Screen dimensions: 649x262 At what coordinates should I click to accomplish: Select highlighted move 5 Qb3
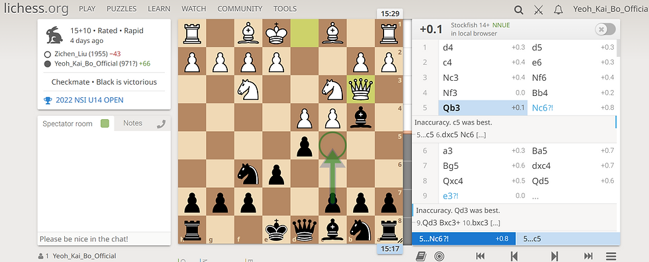coord(483,108)
